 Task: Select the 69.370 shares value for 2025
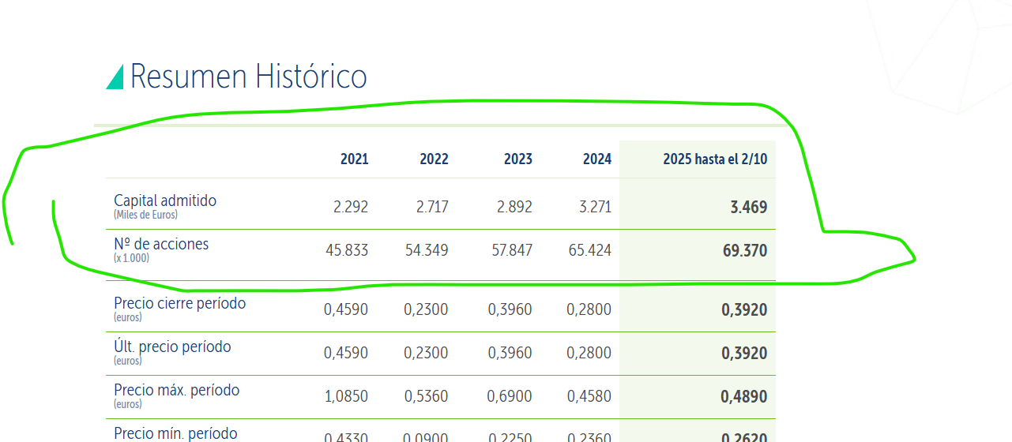pyautogui.click(x=744, y=251)
